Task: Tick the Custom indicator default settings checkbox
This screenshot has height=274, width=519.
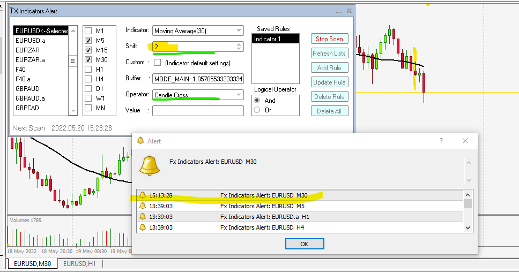Action: 158,63
